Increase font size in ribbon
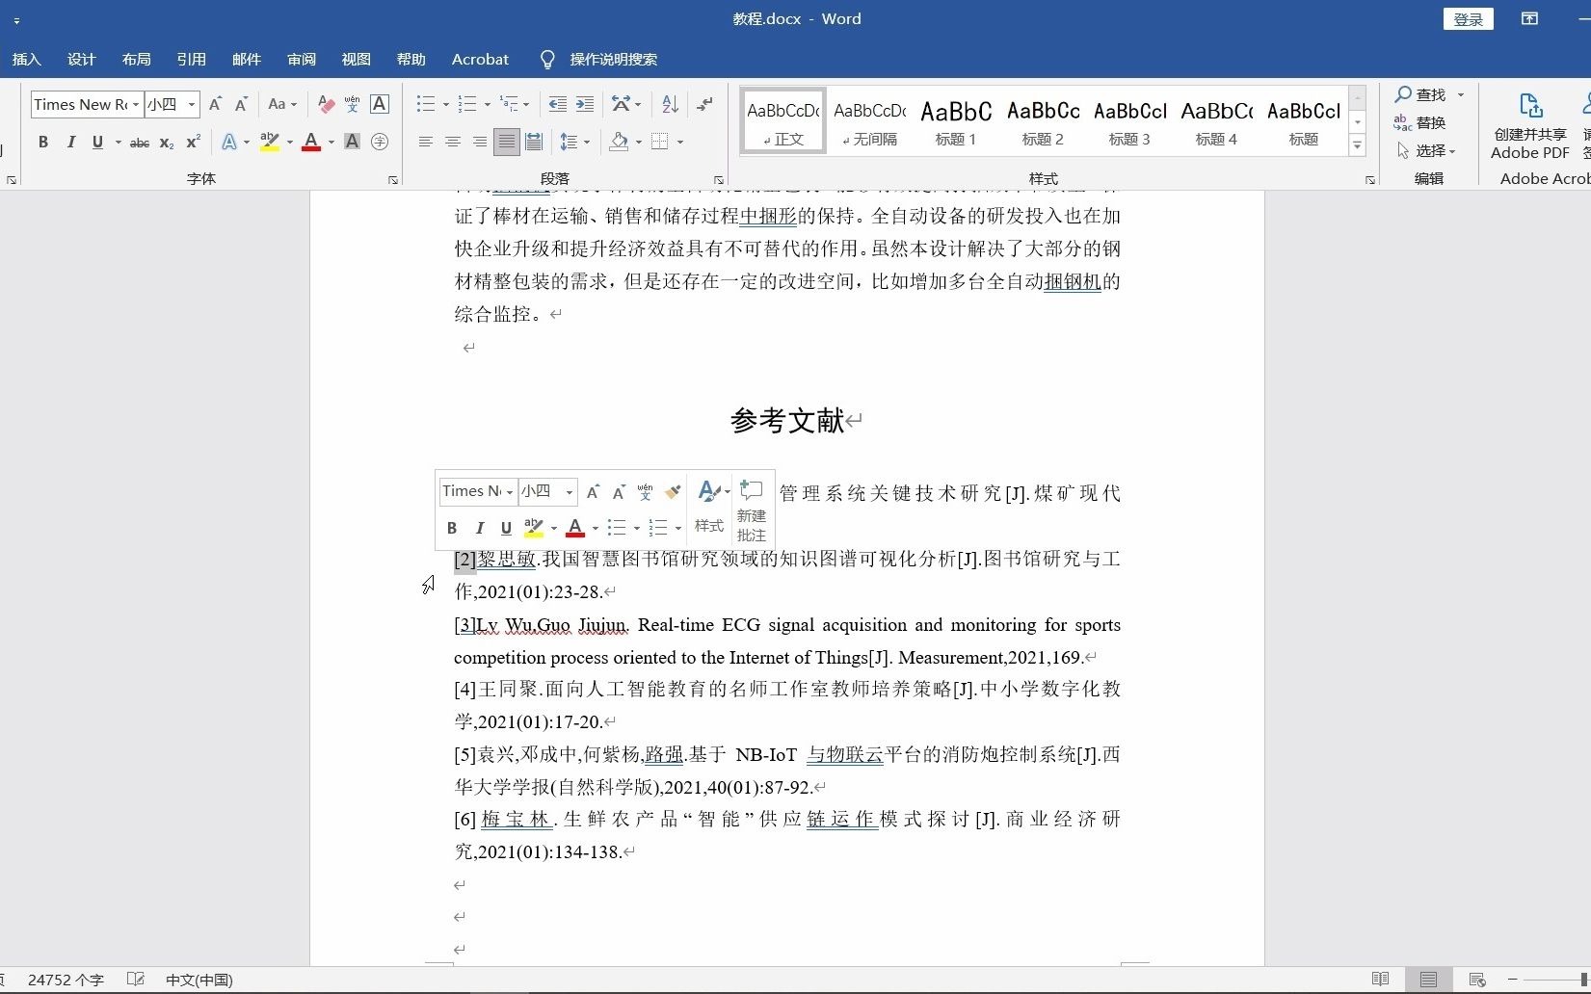 (215, 104)
